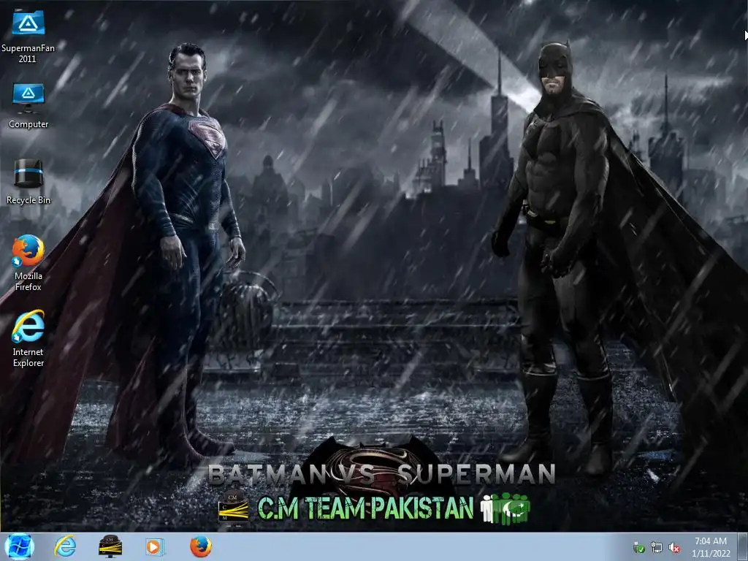Open the Safely Remove Hardware tray icon

tap(638, 548)
